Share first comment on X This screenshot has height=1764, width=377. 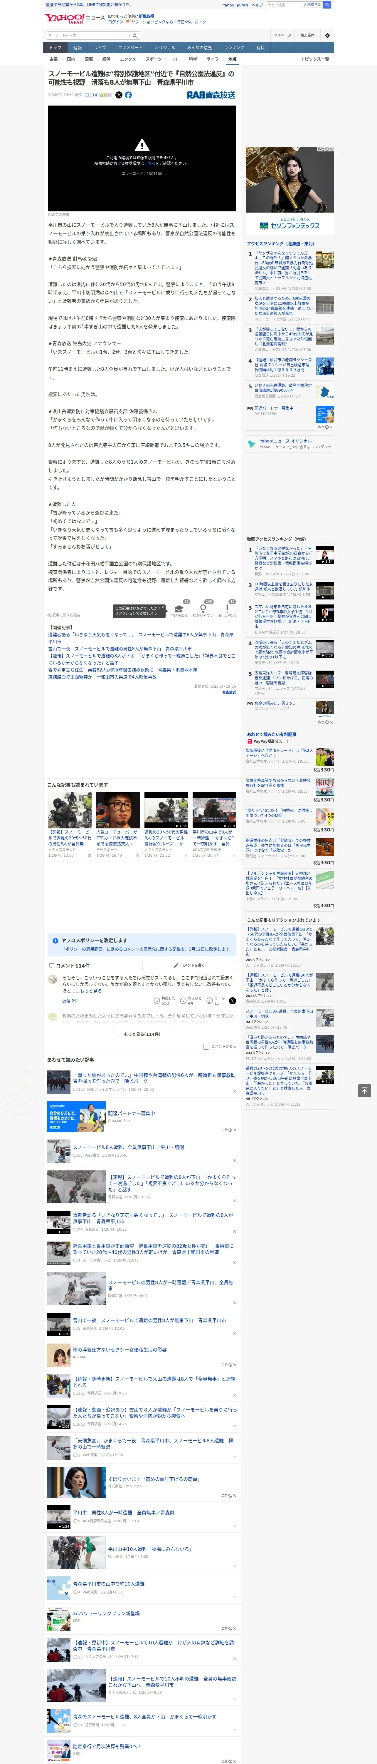(233, 1000)
